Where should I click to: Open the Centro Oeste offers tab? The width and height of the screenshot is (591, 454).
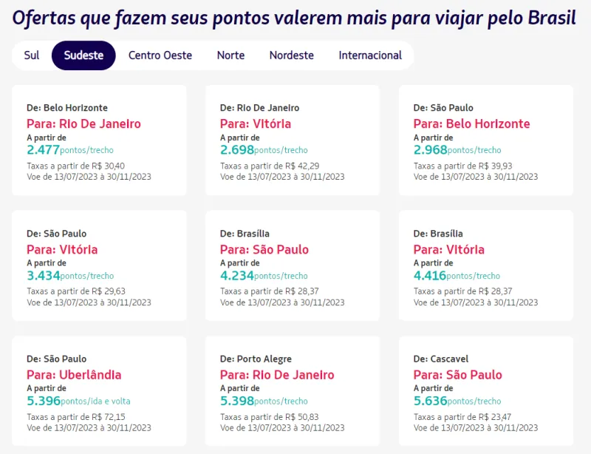click(160, 55)
